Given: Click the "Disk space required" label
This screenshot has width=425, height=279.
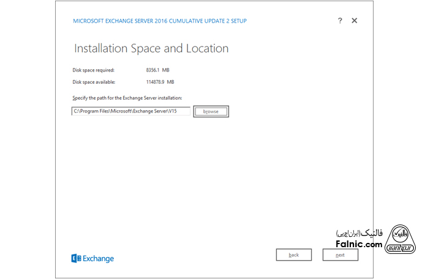Looking at the screenshot, I should [93, 70].
